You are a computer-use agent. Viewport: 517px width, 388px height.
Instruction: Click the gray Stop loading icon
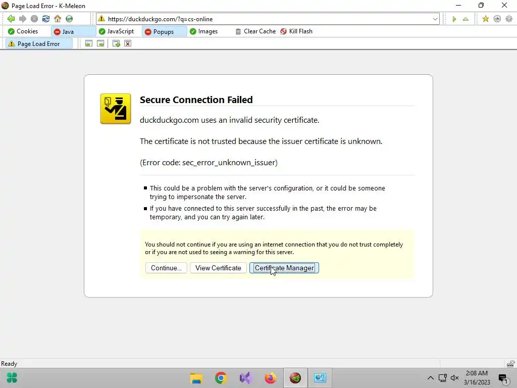tap(34, 19)
